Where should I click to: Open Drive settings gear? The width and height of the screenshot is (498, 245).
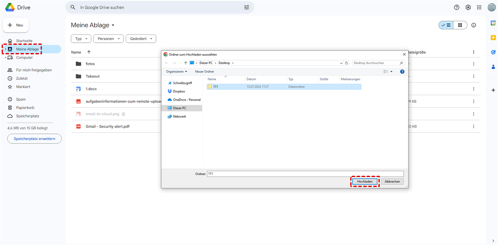468,7
